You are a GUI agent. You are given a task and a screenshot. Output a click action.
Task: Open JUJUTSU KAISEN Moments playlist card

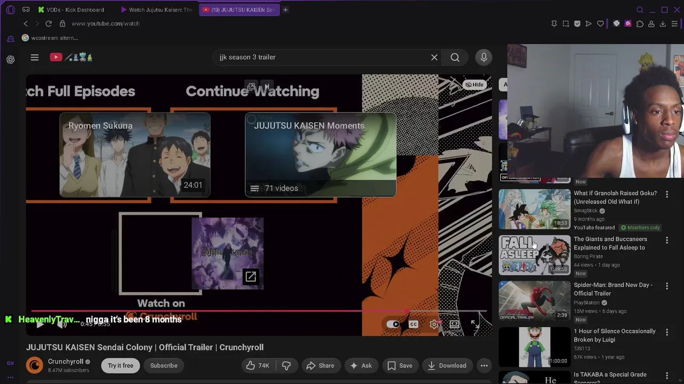321,155
